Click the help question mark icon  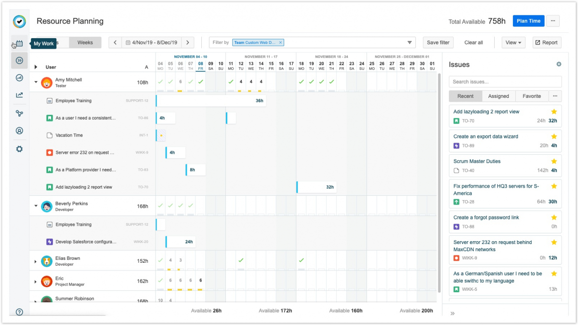coord(19,312)
